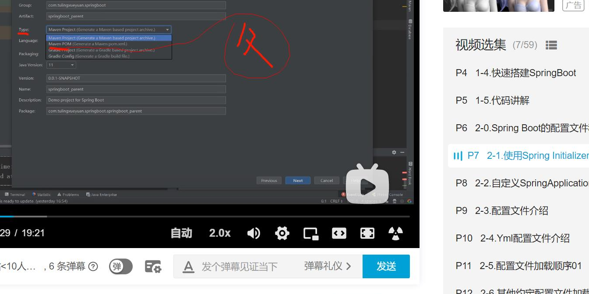Open the danmaku settings icon

(153, 266)
